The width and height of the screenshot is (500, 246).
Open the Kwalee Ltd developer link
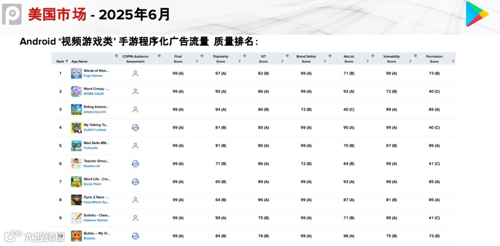[92, 166]
